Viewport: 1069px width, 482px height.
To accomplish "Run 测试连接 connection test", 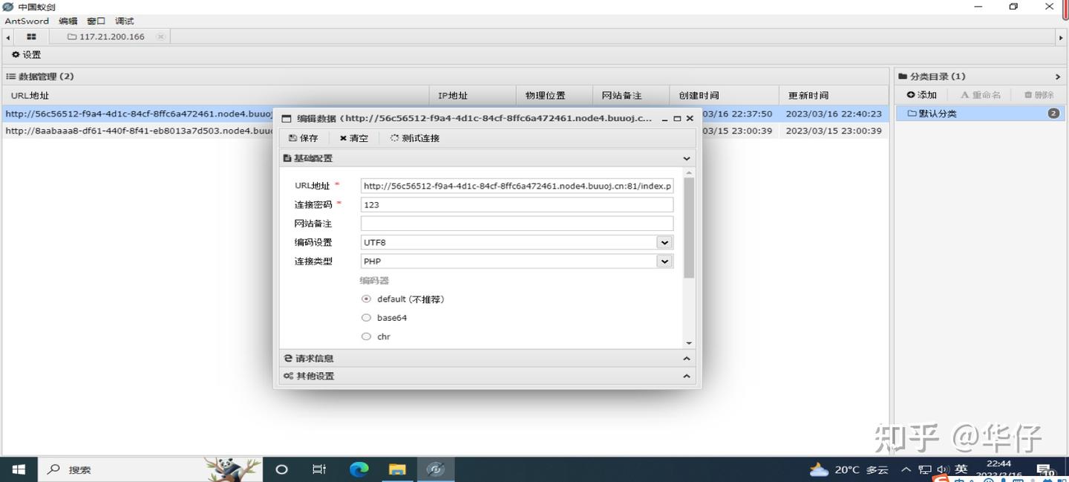I will 415,138.
